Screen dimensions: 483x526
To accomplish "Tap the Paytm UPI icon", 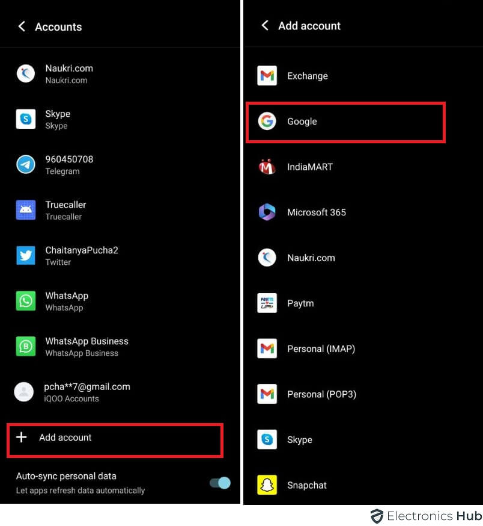I will pyautogui.click(x=267, y=303).
